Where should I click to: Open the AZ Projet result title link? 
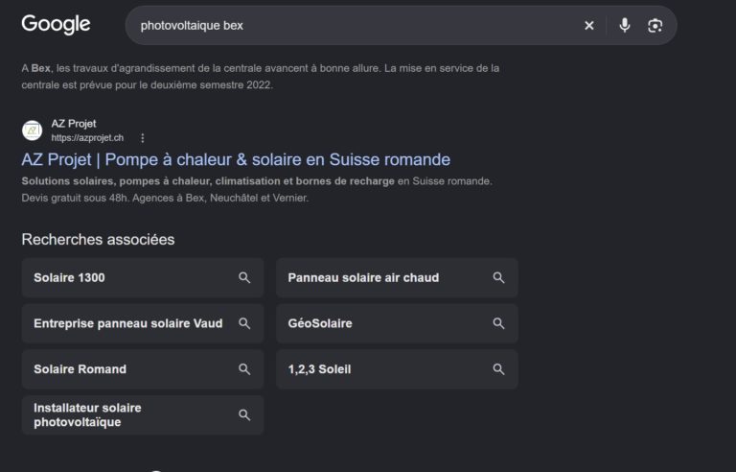click(x=236, y=159)
